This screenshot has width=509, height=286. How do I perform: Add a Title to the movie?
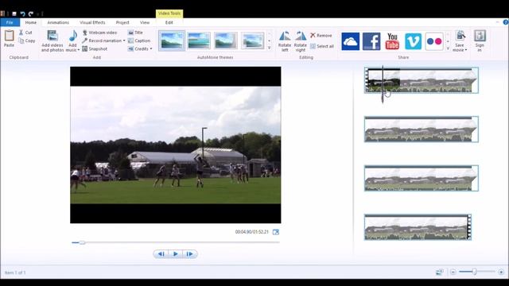[135, 33]
